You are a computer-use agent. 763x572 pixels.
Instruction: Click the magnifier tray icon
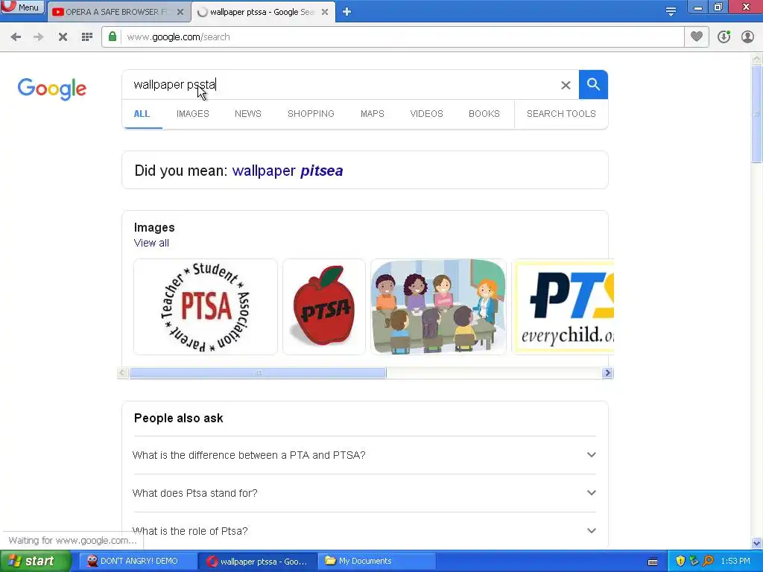[708, 562]
